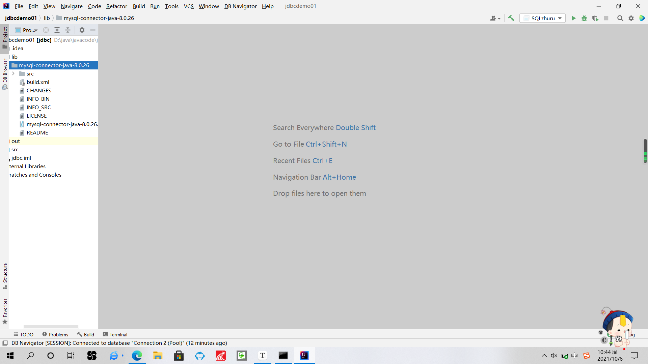Select build.xml in the project tree
Viewport: 648px width, 364px height.
pyautogui.click(x=38, y=82)
